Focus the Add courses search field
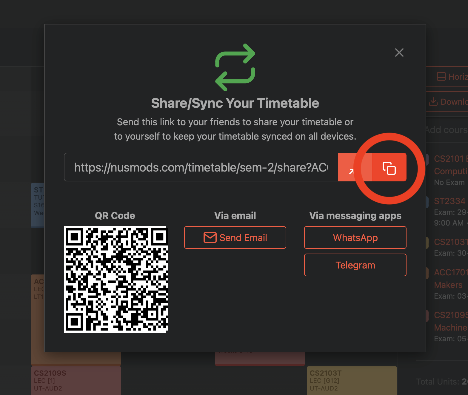468x395 pixels. coord(447,130)
